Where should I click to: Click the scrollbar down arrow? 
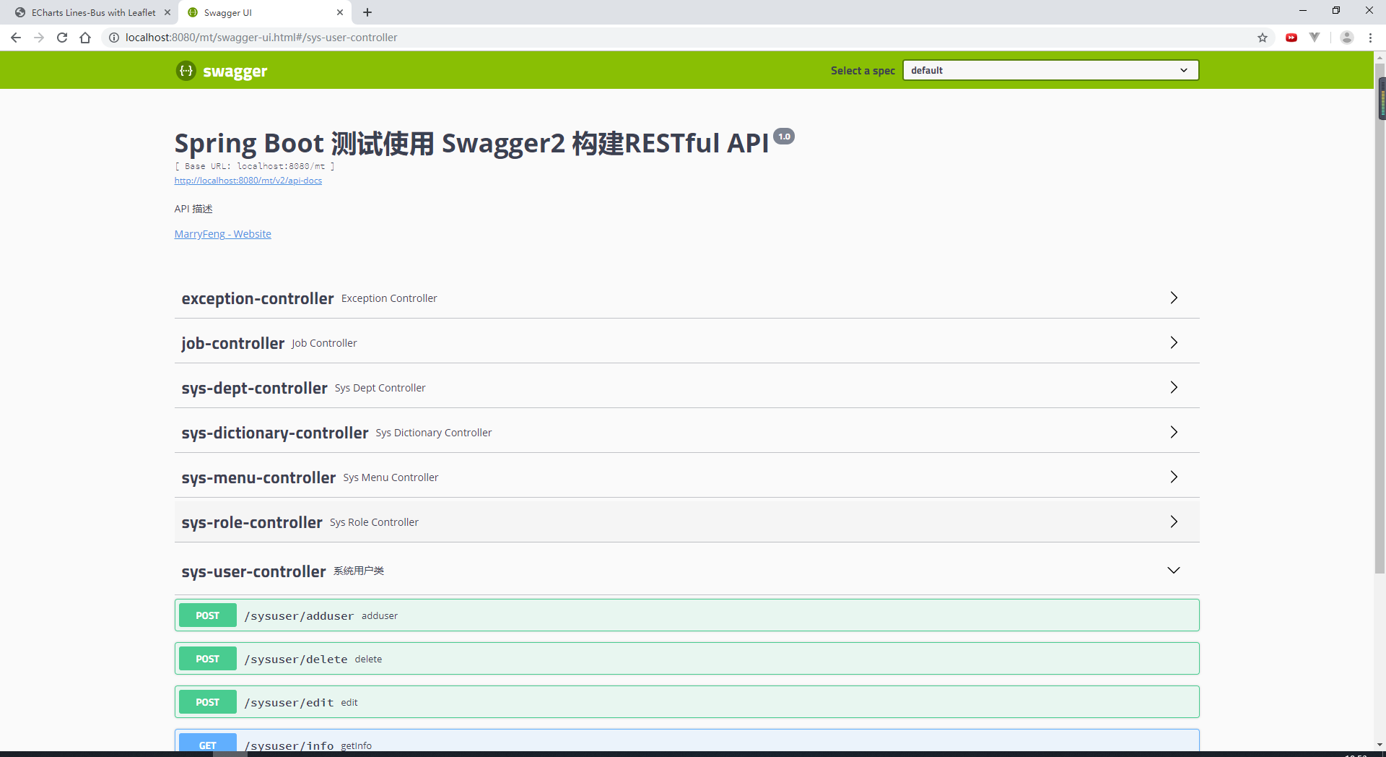pyautogui.click(x=1380, y=745)
